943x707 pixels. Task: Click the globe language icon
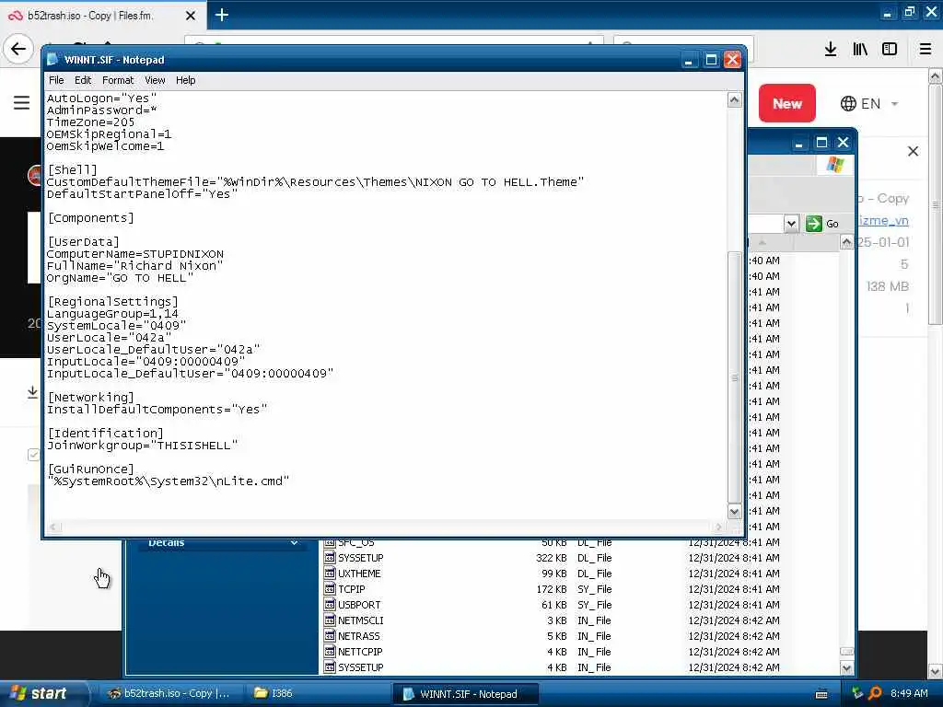coord(848,103)
